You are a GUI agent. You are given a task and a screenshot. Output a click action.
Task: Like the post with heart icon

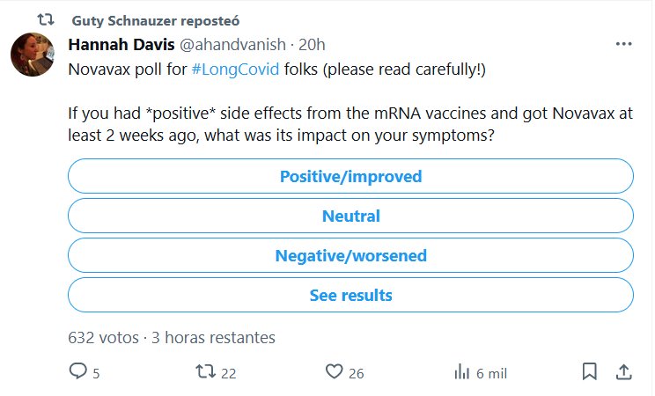(333, 372)
